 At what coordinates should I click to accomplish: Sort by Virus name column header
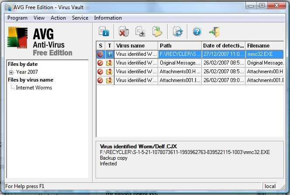[x=136, y=46]
